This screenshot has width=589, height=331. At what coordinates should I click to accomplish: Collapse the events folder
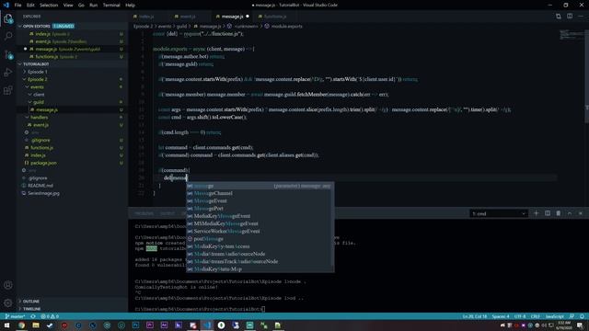37,87
